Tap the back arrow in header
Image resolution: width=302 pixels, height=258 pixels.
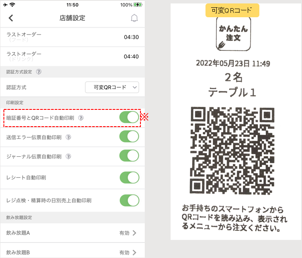pyautogui.click(x=11, y=18)
